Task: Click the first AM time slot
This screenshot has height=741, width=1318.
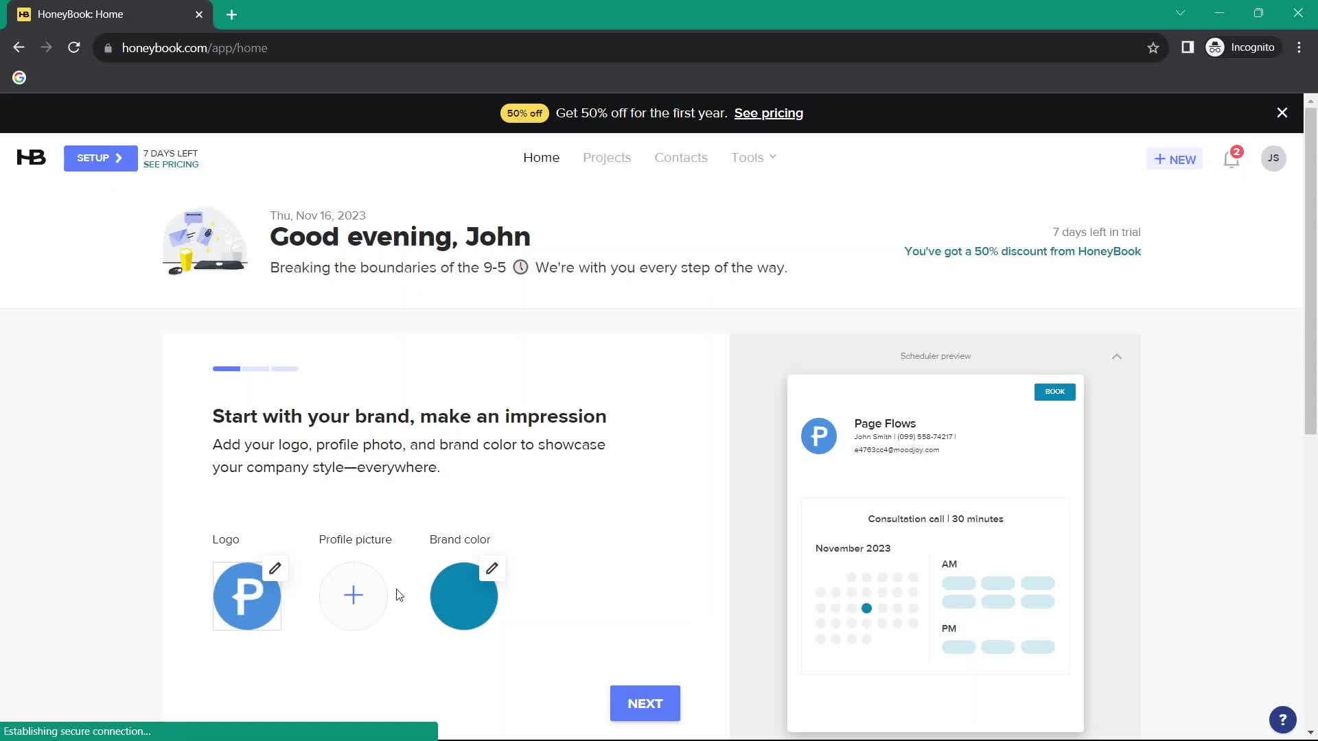Action: click(958, 583)
